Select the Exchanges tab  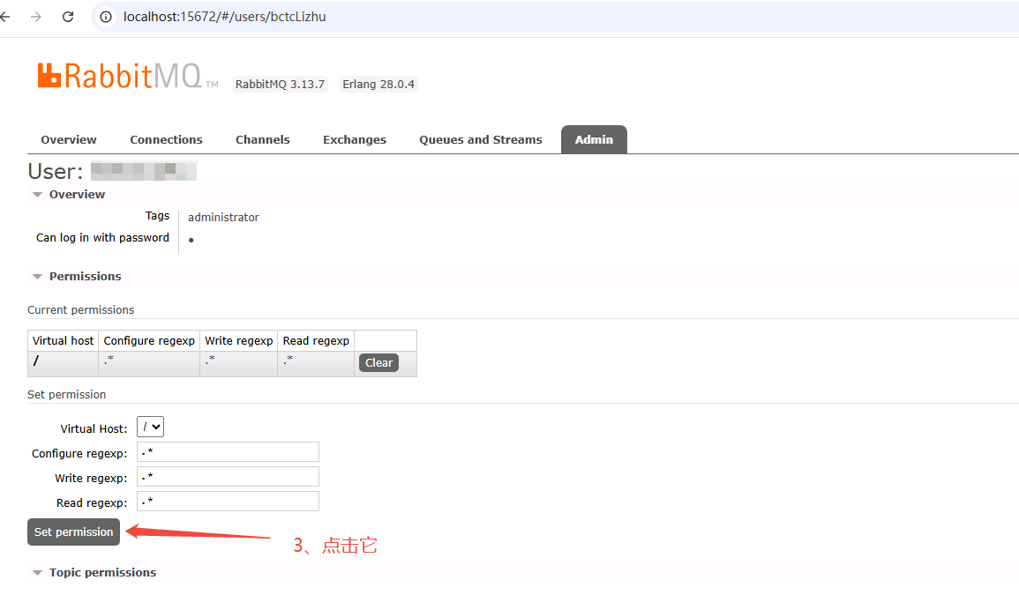(355, 139)
